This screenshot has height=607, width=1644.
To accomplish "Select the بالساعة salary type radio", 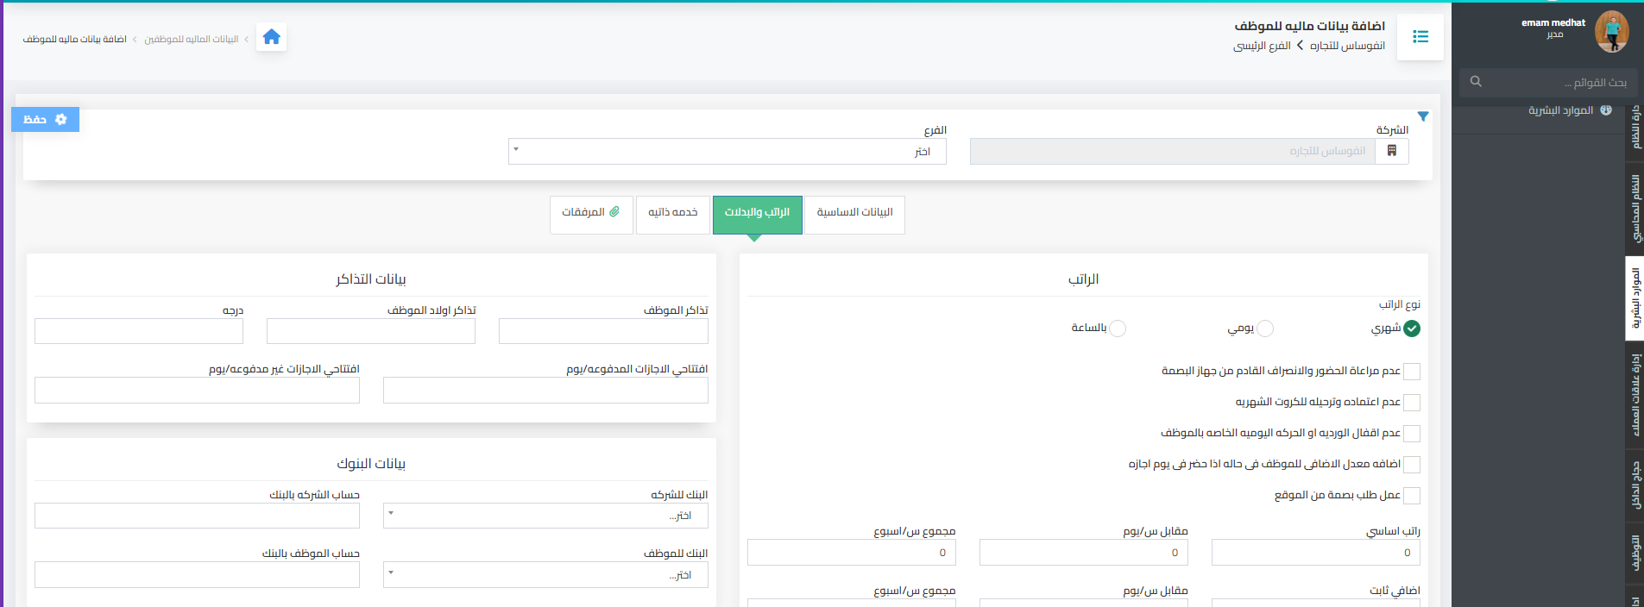I will (1118, 329).
